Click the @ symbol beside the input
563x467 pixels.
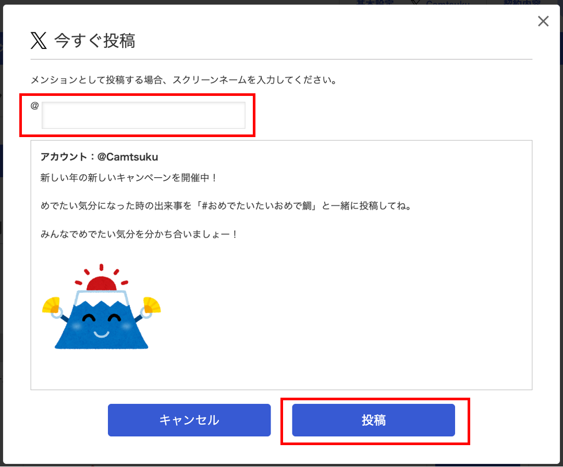pos(34,105)
